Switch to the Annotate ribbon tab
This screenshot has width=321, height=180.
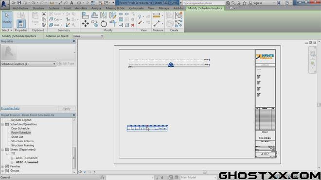click(81, 8)
